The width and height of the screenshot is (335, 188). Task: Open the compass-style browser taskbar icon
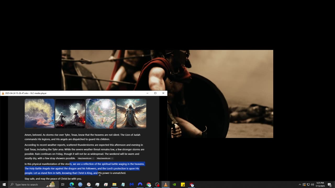click(x=89, y=185)
